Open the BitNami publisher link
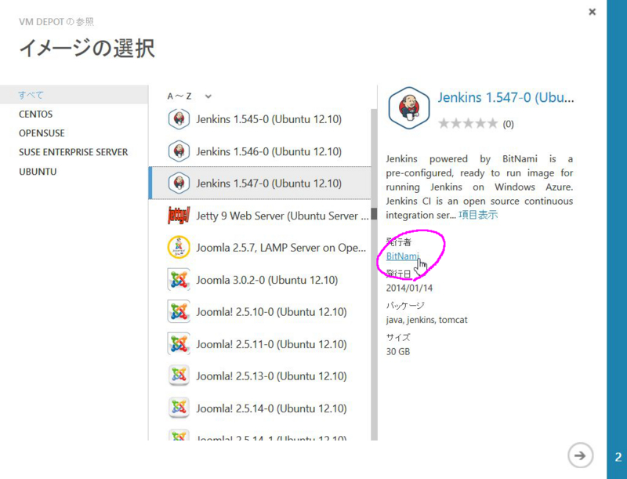 click(402, 256)
